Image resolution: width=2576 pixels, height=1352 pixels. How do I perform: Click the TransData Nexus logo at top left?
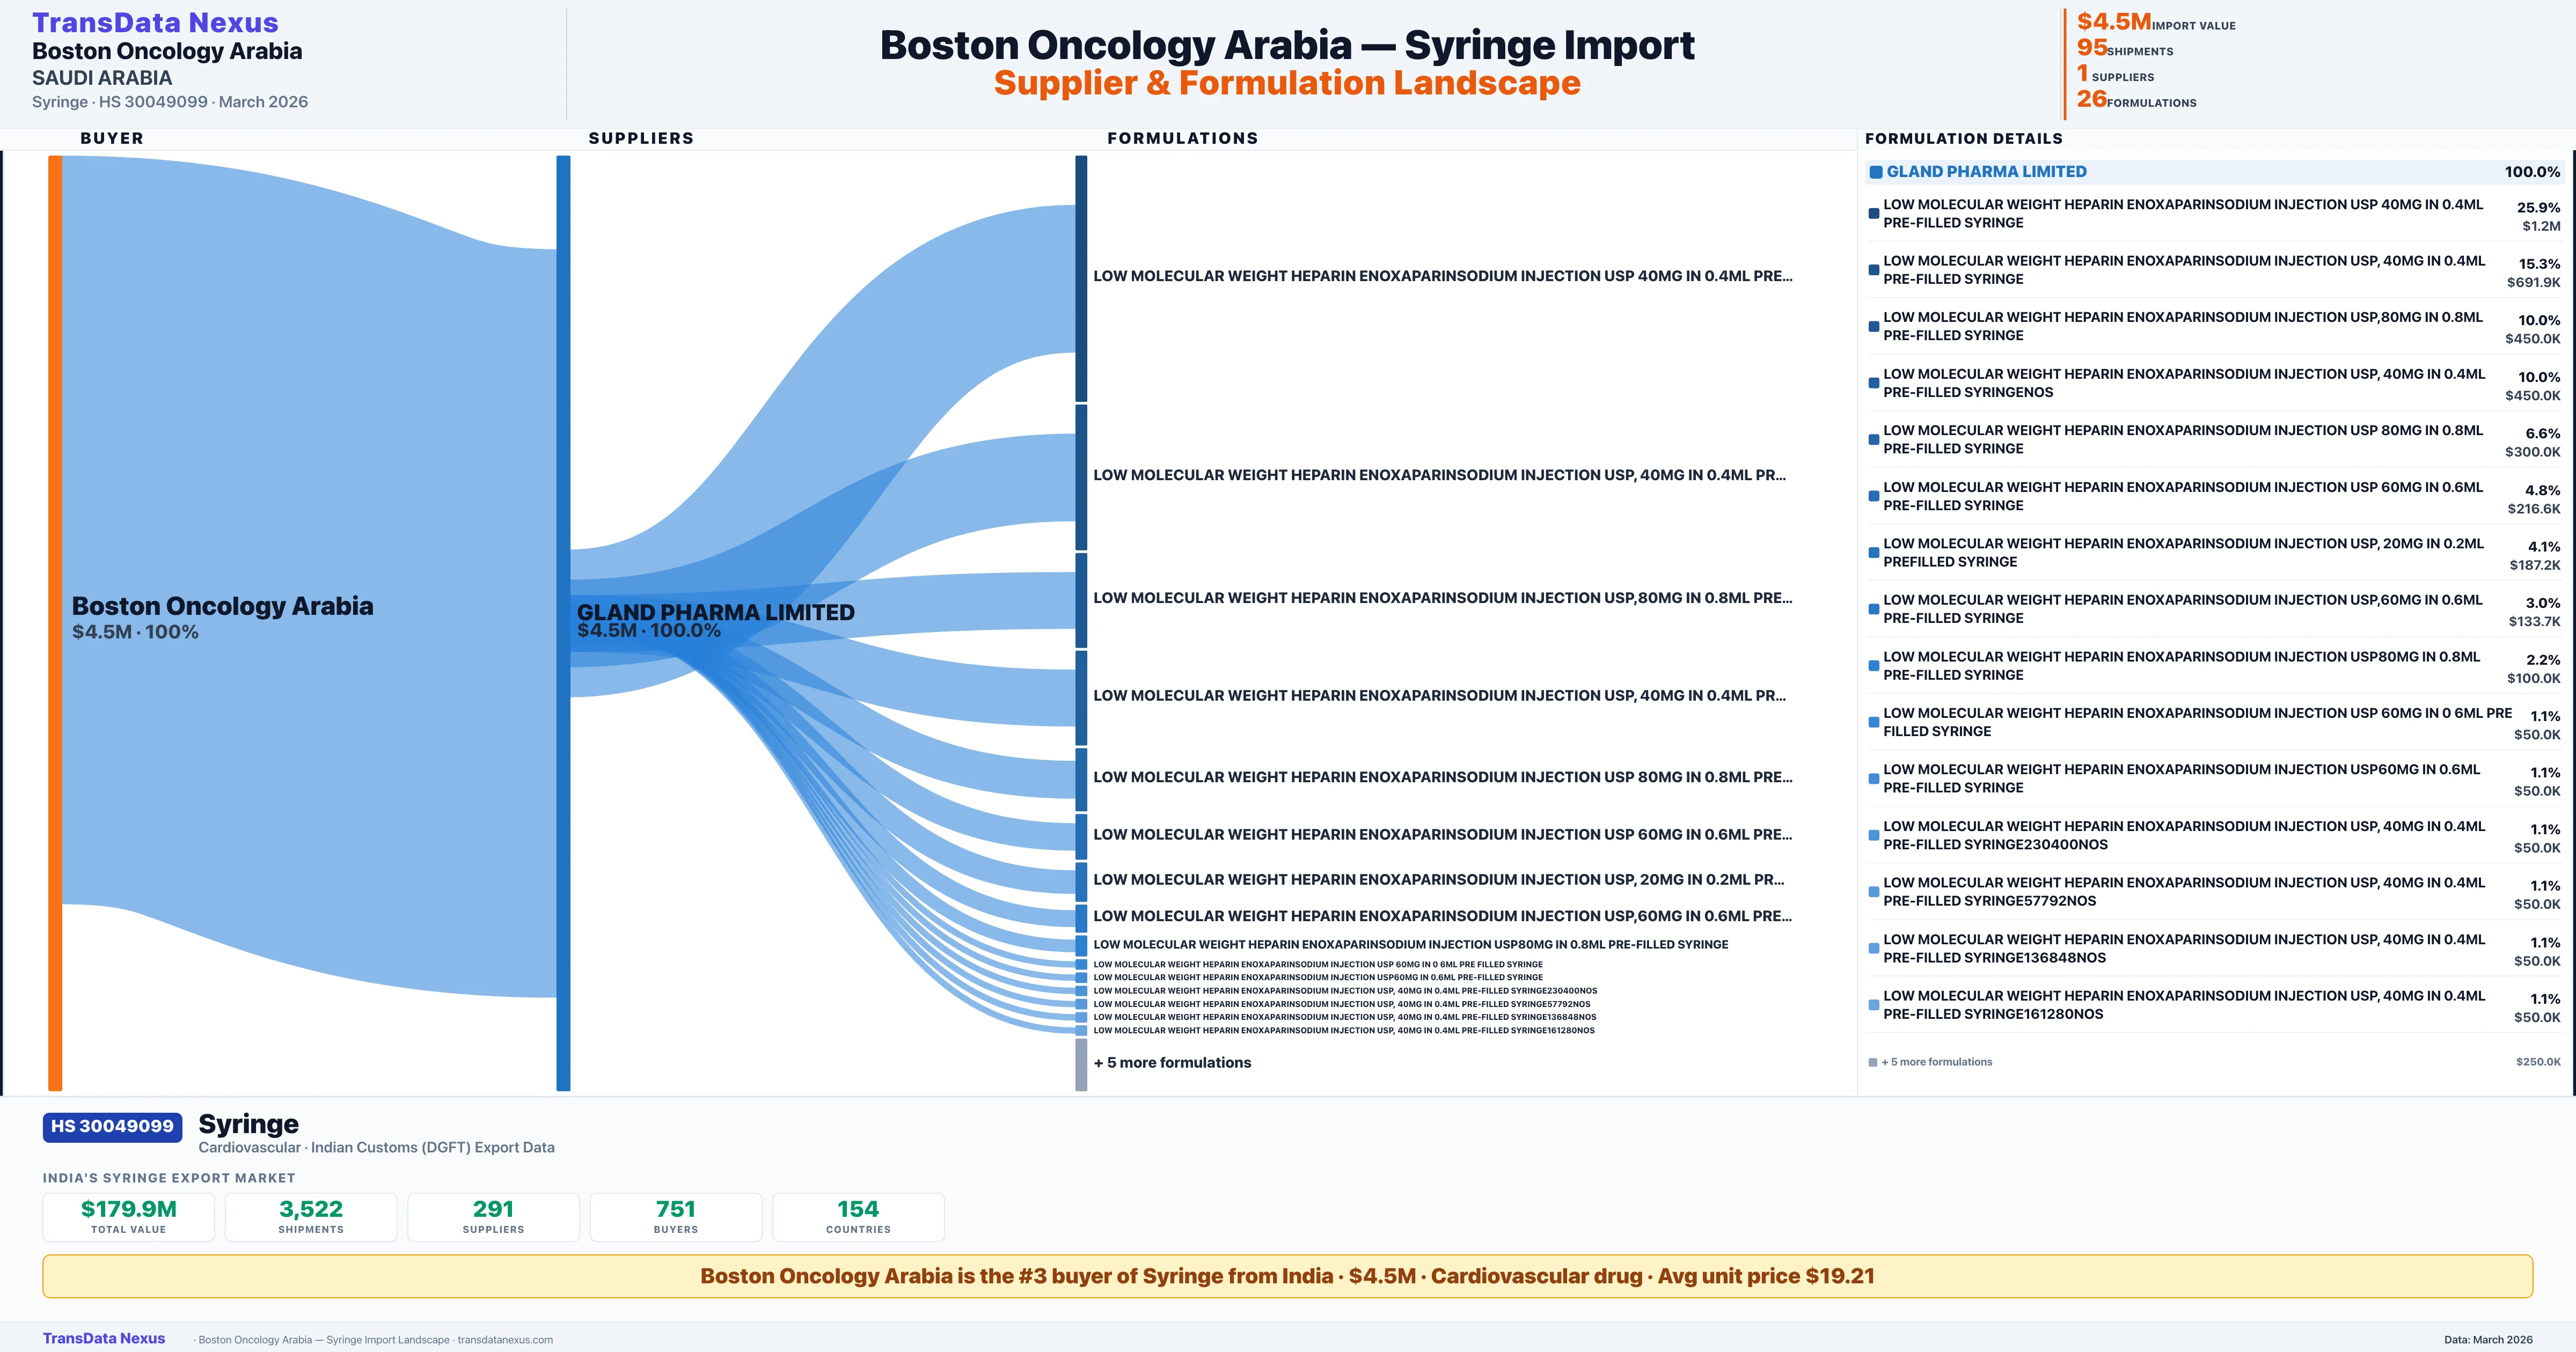pos(155,22)
